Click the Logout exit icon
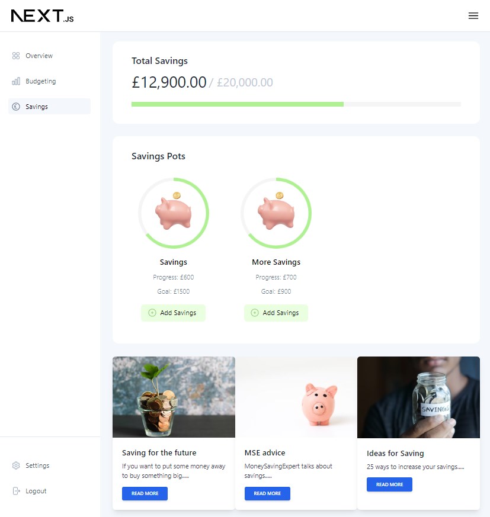490x517 pixels. [x=16, y=491]
